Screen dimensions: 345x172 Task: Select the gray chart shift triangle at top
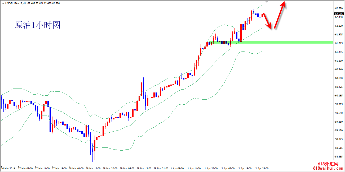pyautogui.click(x=267, y=1)
